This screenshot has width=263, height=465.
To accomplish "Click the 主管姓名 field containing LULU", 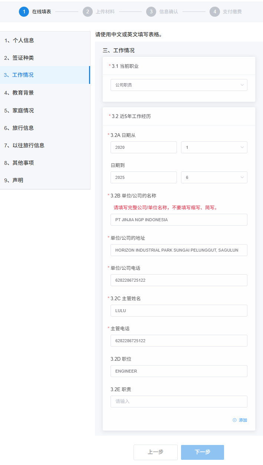I will pyautogui.click(x=179, y=311).
